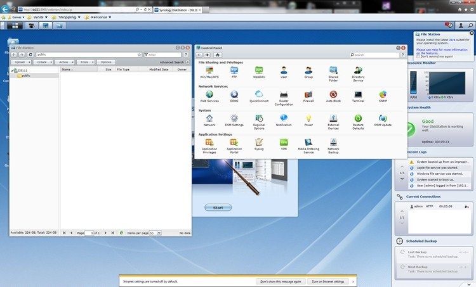Viewport: 476px width, 287px height.
Task: Open the Action dropdown menu
Action: (x=65, y=62)
